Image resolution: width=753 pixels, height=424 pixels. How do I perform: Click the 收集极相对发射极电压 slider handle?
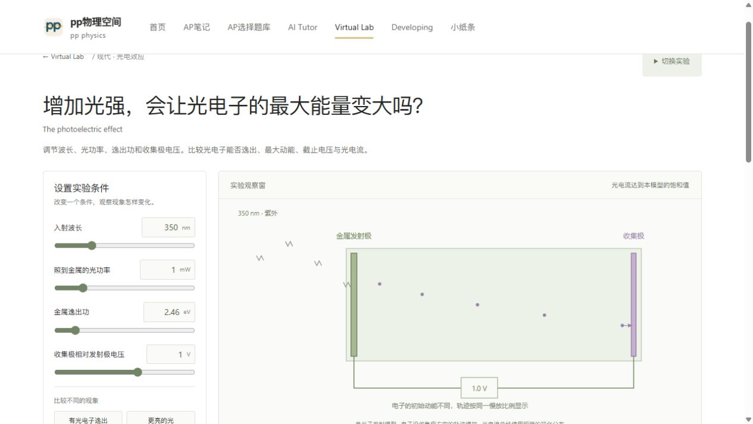pos(138,372)
